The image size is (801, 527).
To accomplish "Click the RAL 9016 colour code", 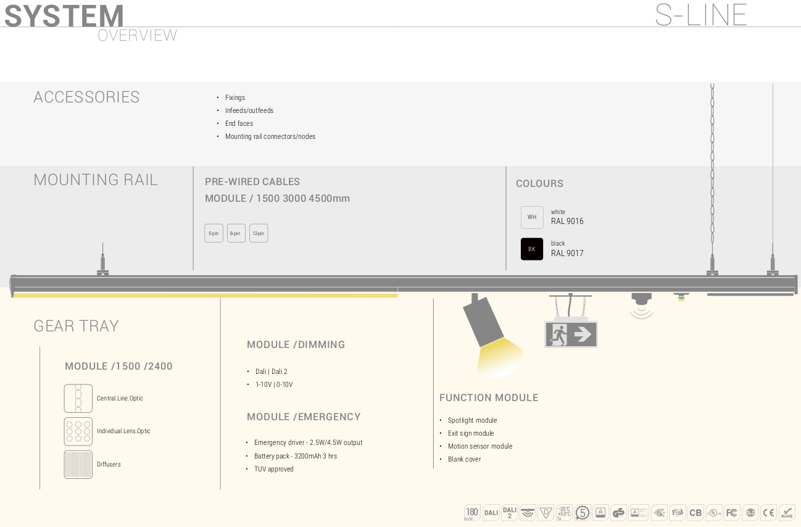I will pyautogui.click(x=567, y=221).
